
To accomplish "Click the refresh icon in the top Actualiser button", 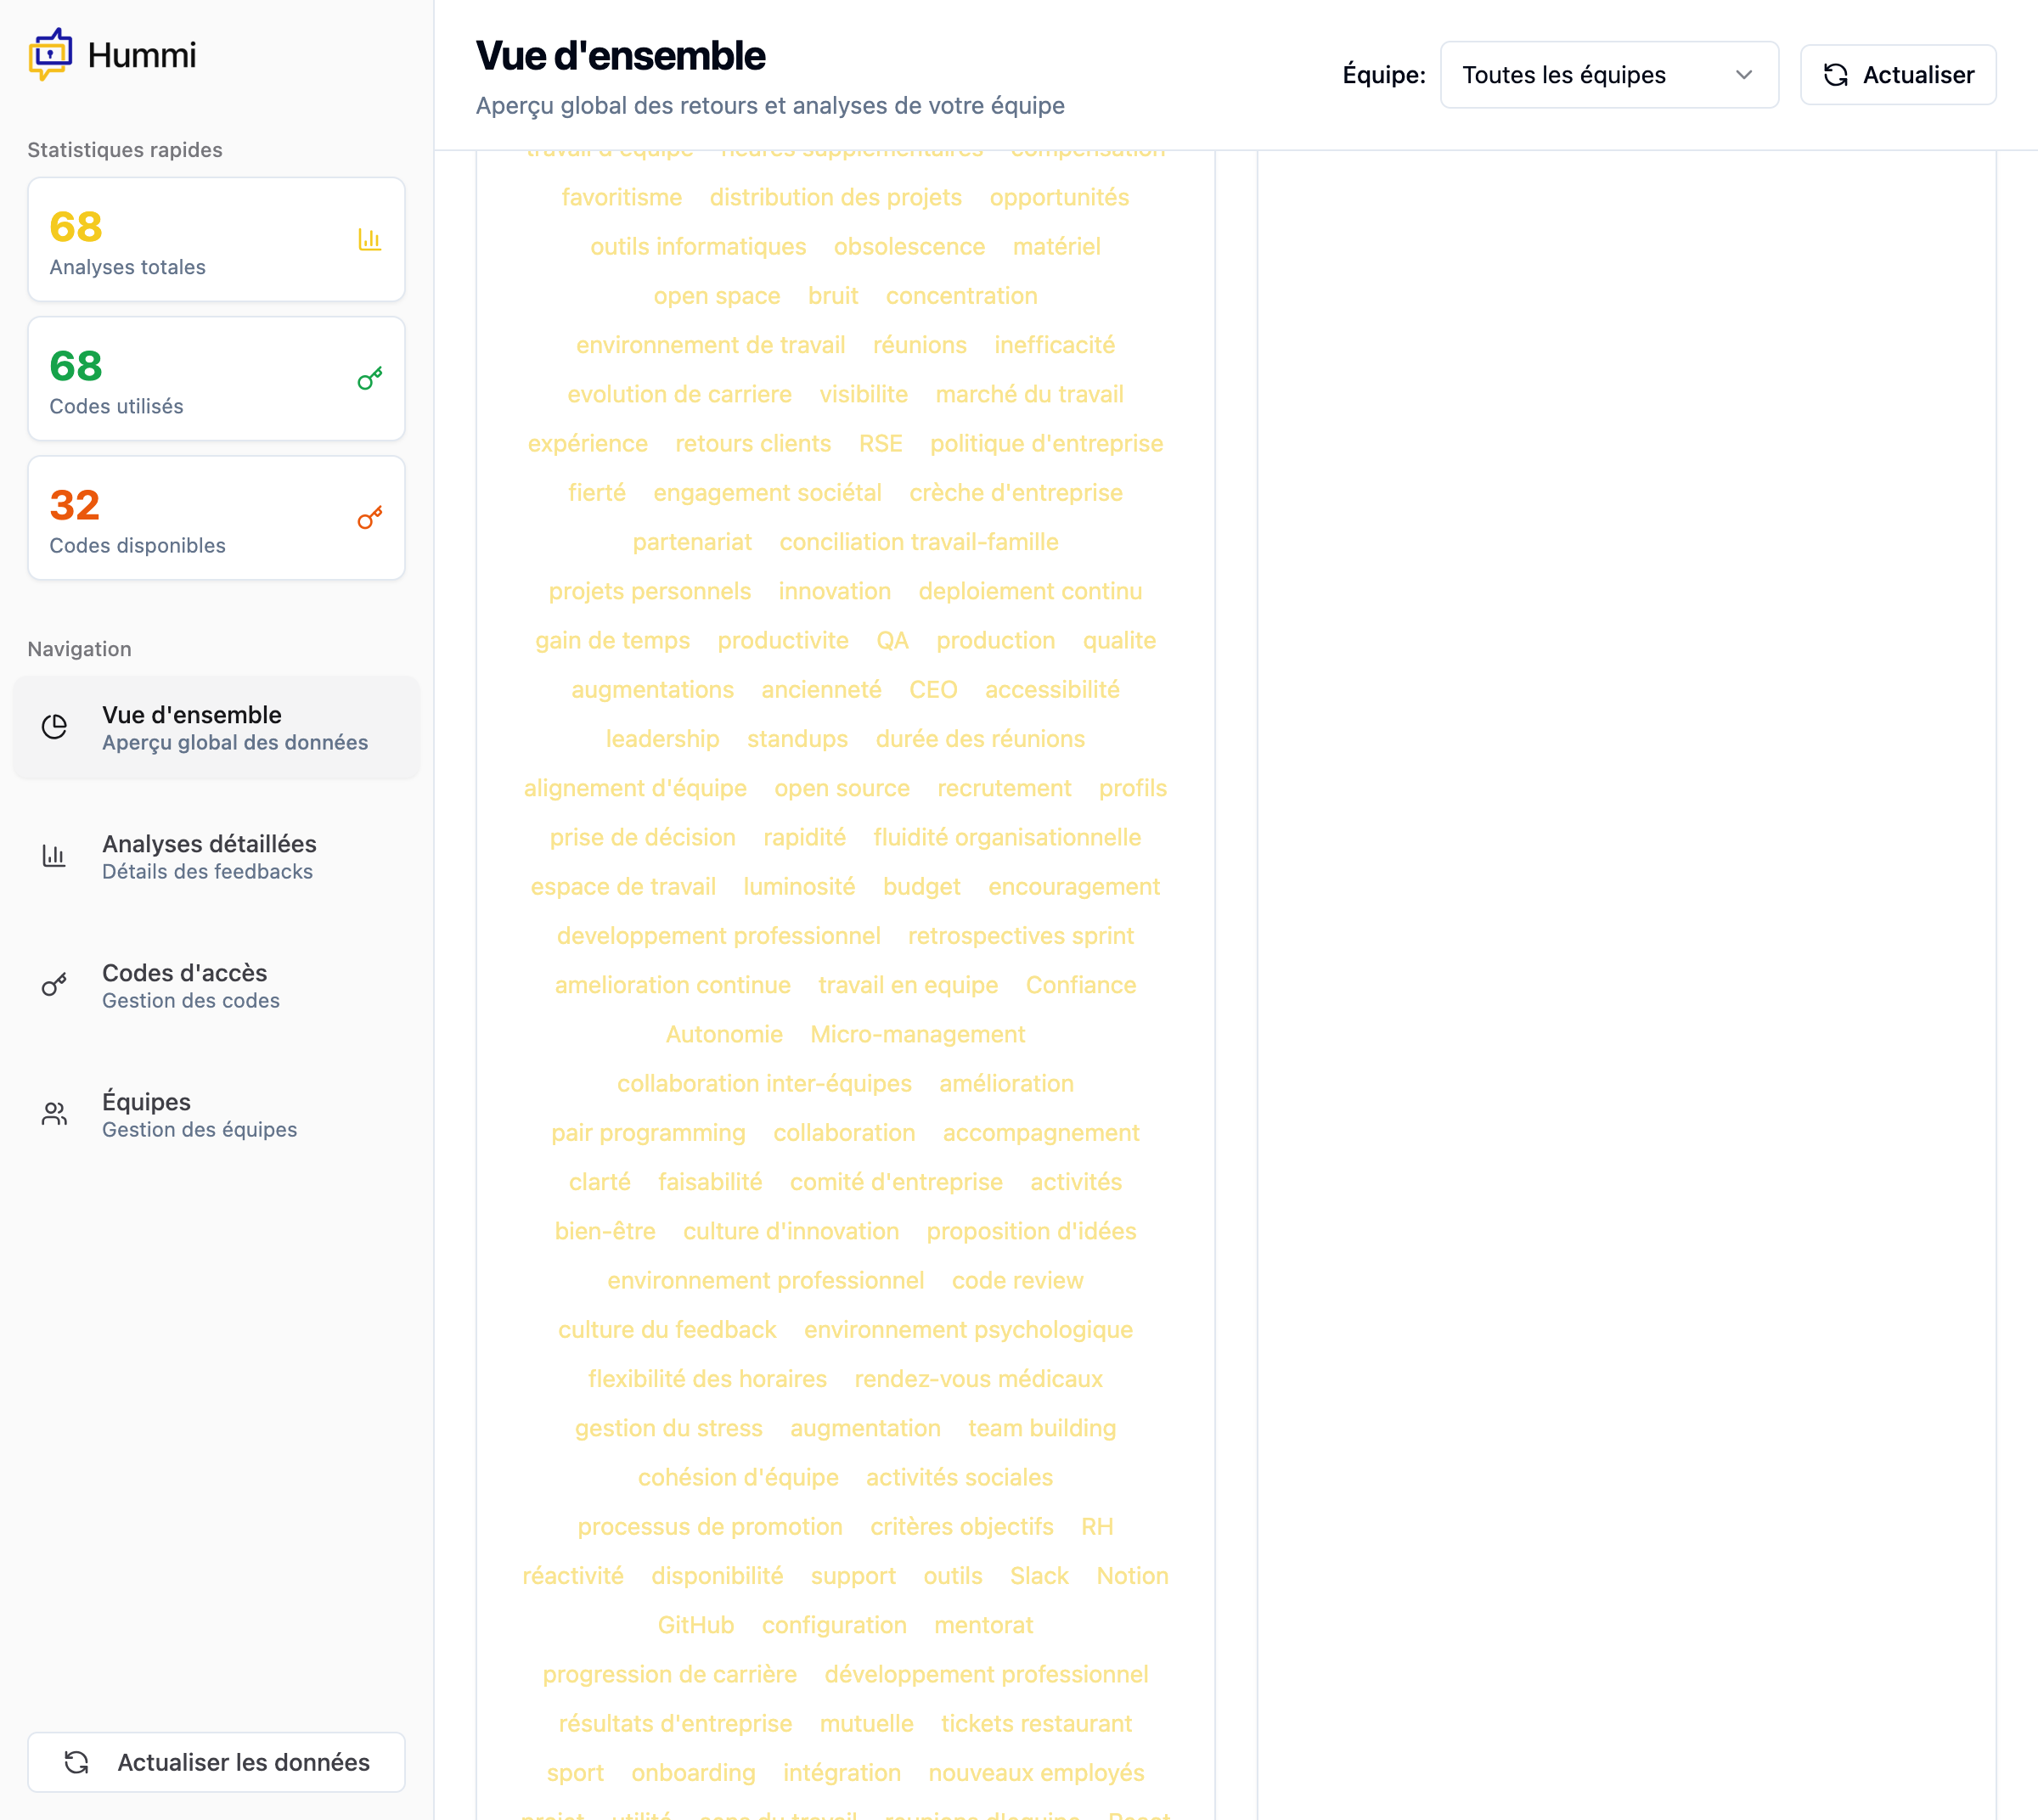I will [1836, 75].
